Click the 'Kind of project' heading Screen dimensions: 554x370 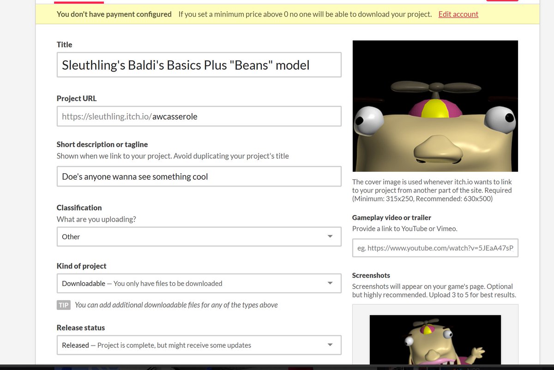pyautogui.click(x=81, y=266)
